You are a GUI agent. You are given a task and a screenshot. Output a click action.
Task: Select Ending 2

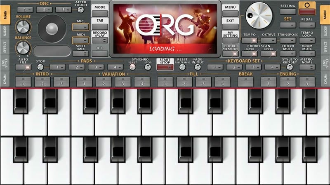288,82
